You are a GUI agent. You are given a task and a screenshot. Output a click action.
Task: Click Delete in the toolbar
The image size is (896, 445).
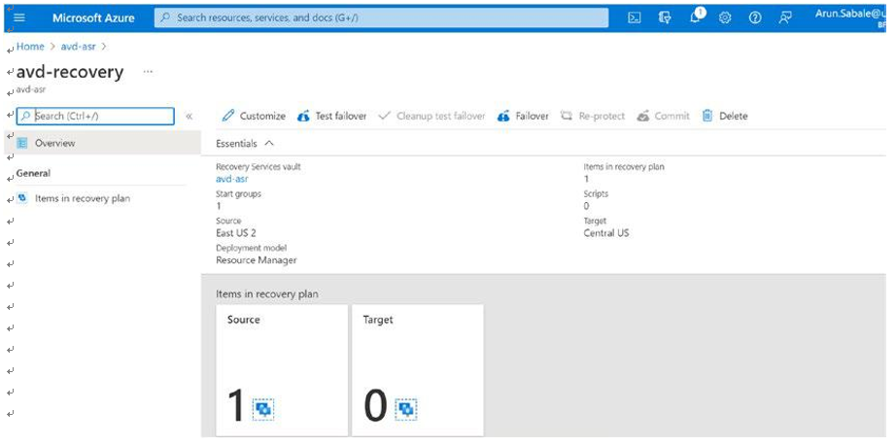coord(725,116)
